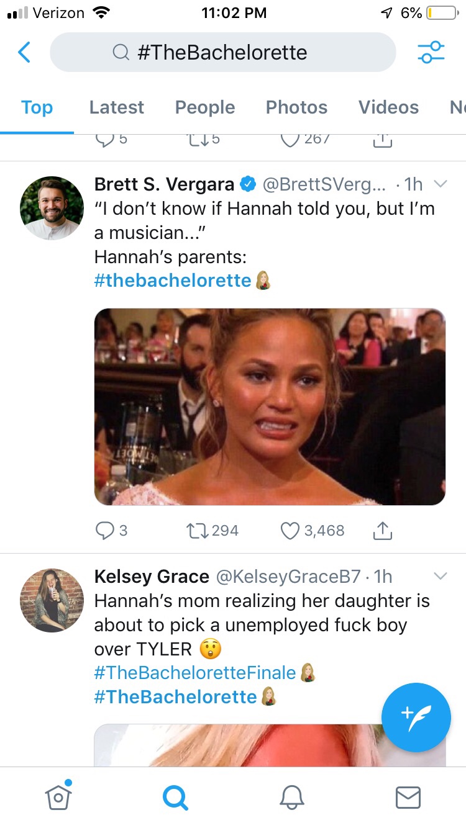The width and height of the screenshot is (466, 828).
Task: Open the Notifications bell
Action: tap(292, 797)
